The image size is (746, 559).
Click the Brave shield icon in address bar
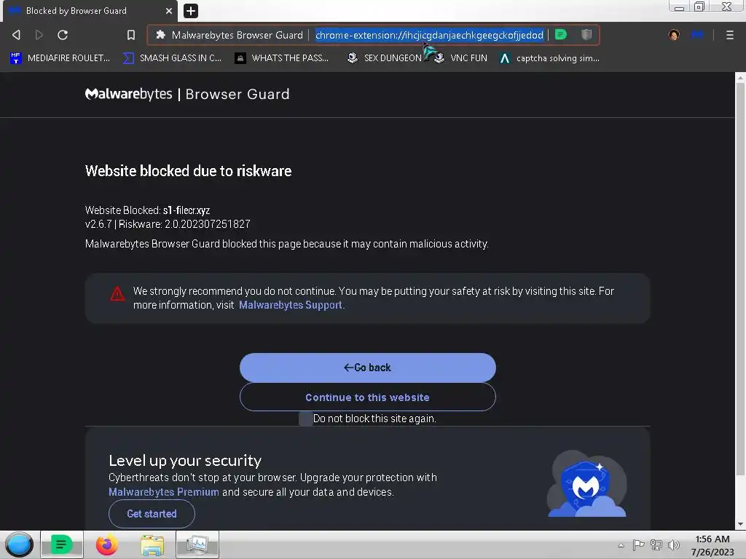pyautogui.click(x=586, y=35)
